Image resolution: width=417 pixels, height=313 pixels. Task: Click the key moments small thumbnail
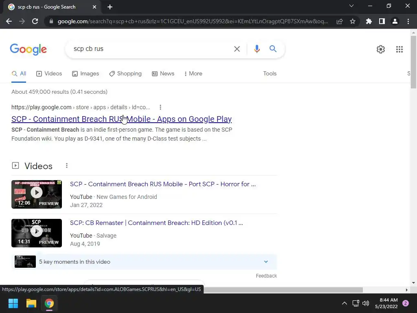pos(25,262)
